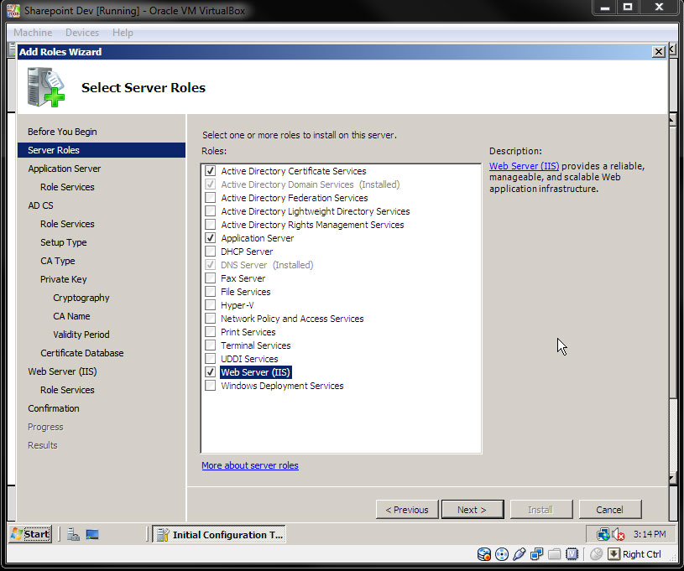Open the Setup Type step

(x=63, y=242)
